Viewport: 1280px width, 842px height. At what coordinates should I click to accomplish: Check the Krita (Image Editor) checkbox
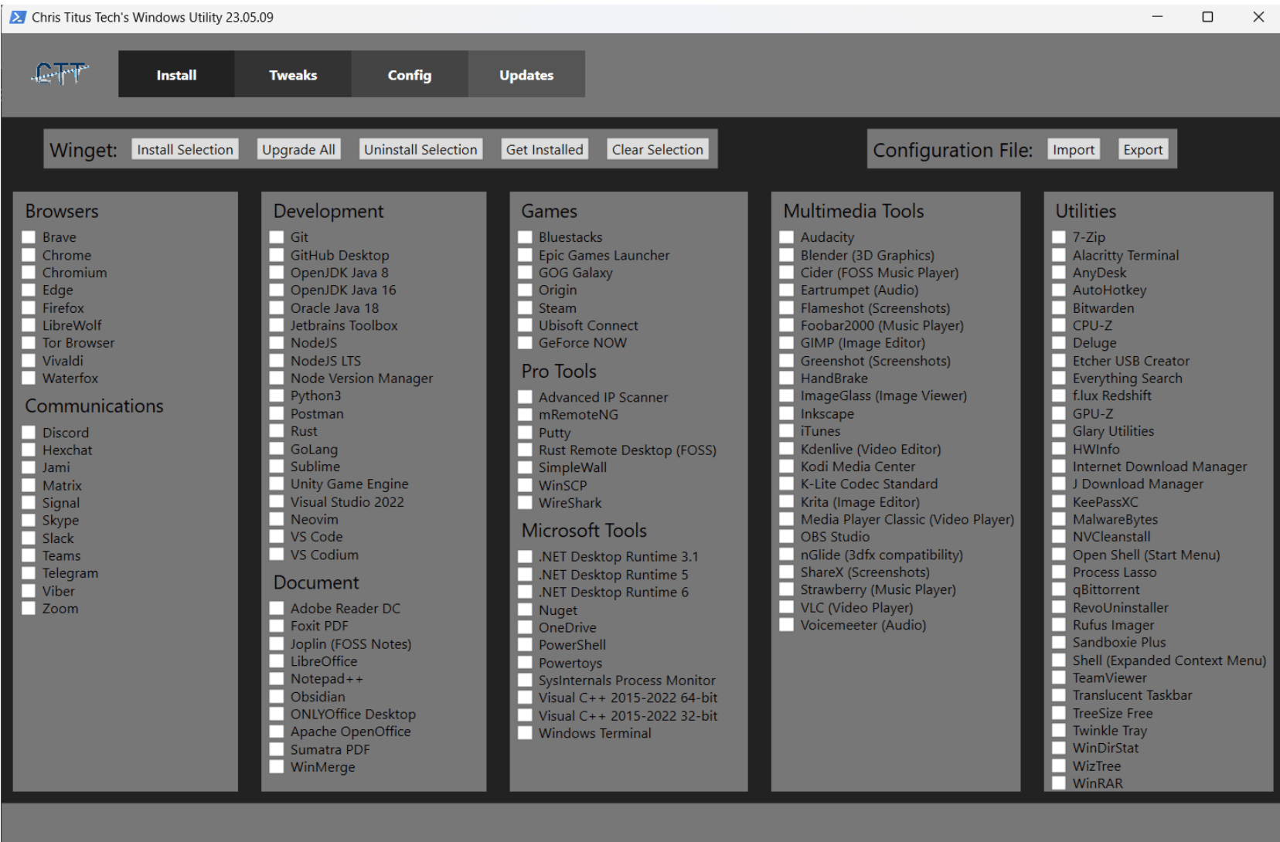tap(787, 501)
